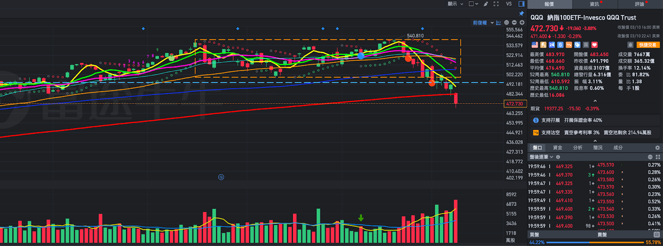
Task: Zoom in the chart with plus icon
Action: 522,23
